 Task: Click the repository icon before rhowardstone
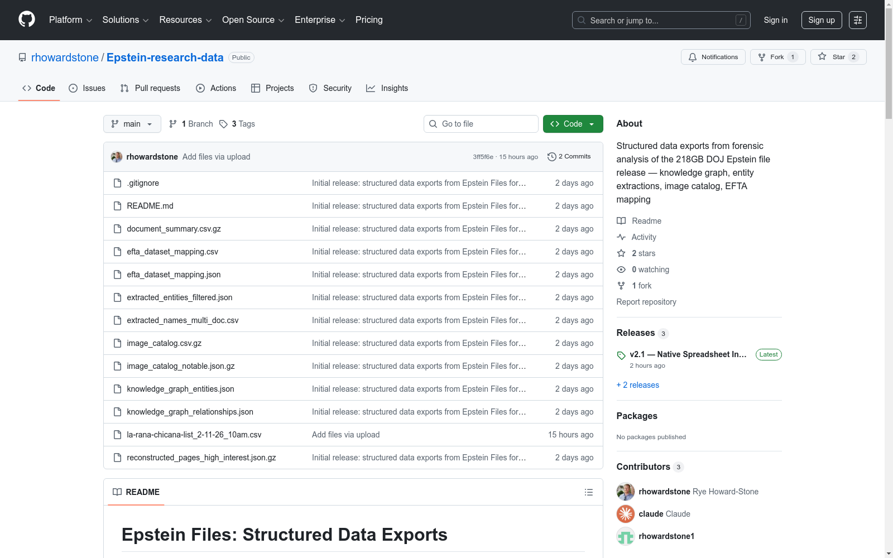pos(22,57)
